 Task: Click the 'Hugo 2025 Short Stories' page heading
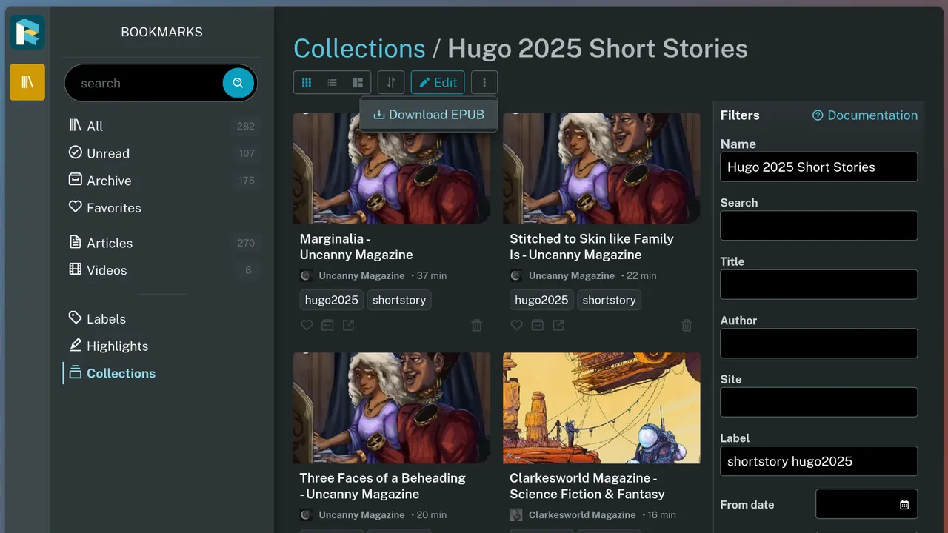pyautogui.click(x=598, y=48)
